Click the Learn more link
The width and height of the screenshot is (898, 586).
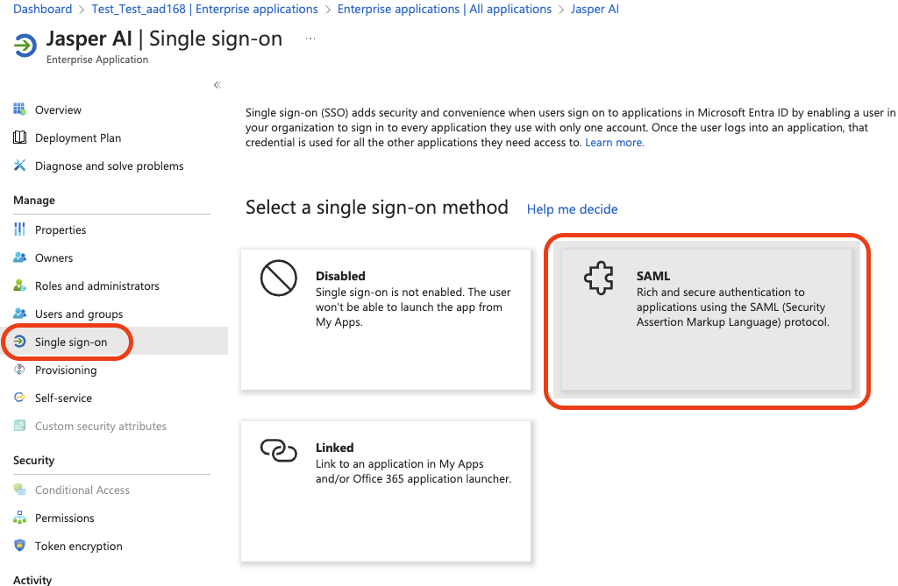(x=614, y=143)
